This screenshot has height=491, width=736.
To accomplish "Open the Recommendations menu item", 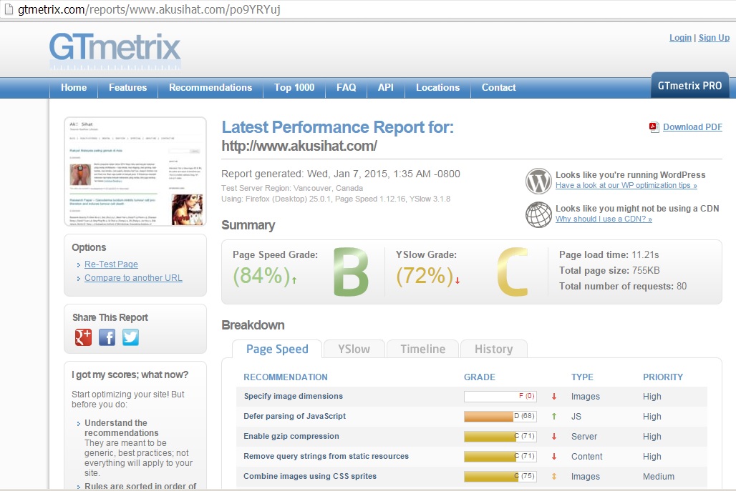I will click(210, 88).
